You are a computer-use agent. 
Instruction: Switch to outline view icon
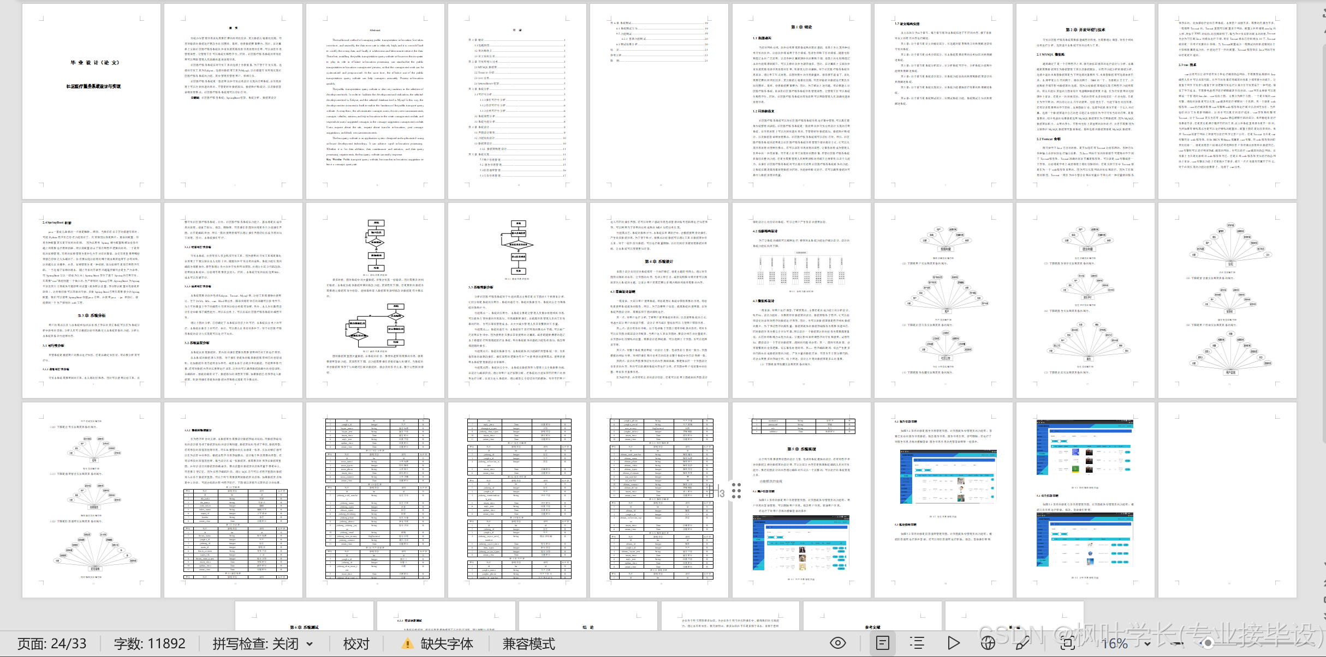(917, 643)
